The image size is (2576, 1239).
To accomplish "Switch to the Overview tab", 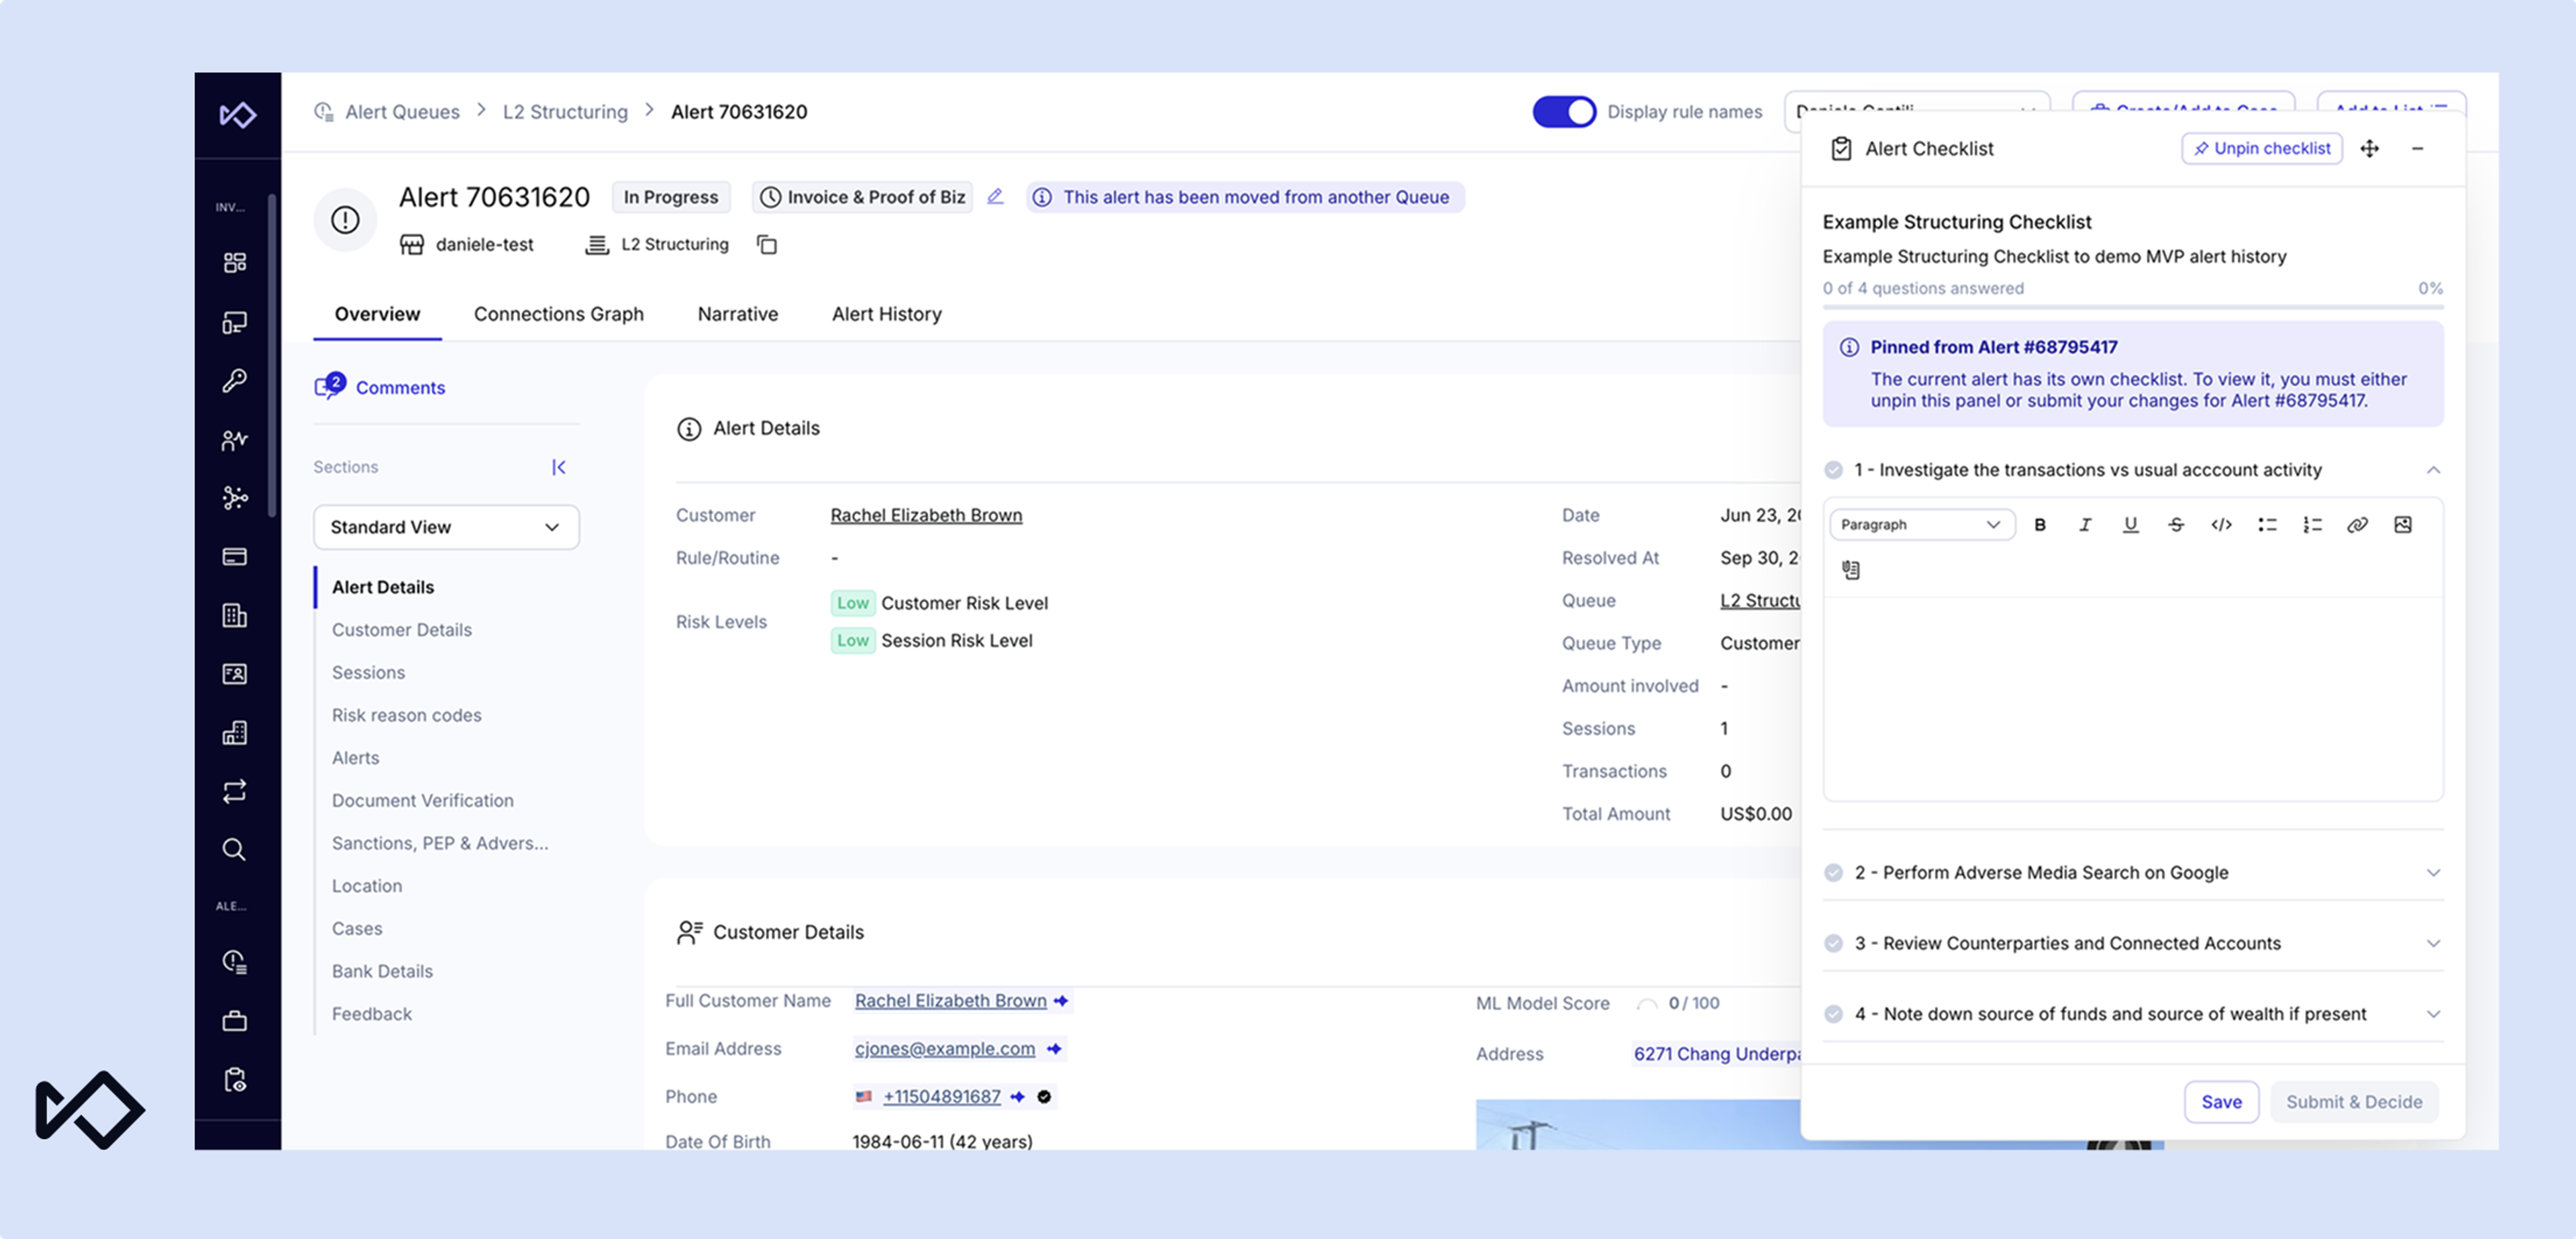I will [x=377, y=314].
